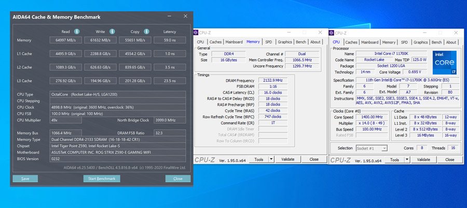Click CPU Multiplier field 49x
The width and height of the screenshot is (467, 208).
click(65, 120)
